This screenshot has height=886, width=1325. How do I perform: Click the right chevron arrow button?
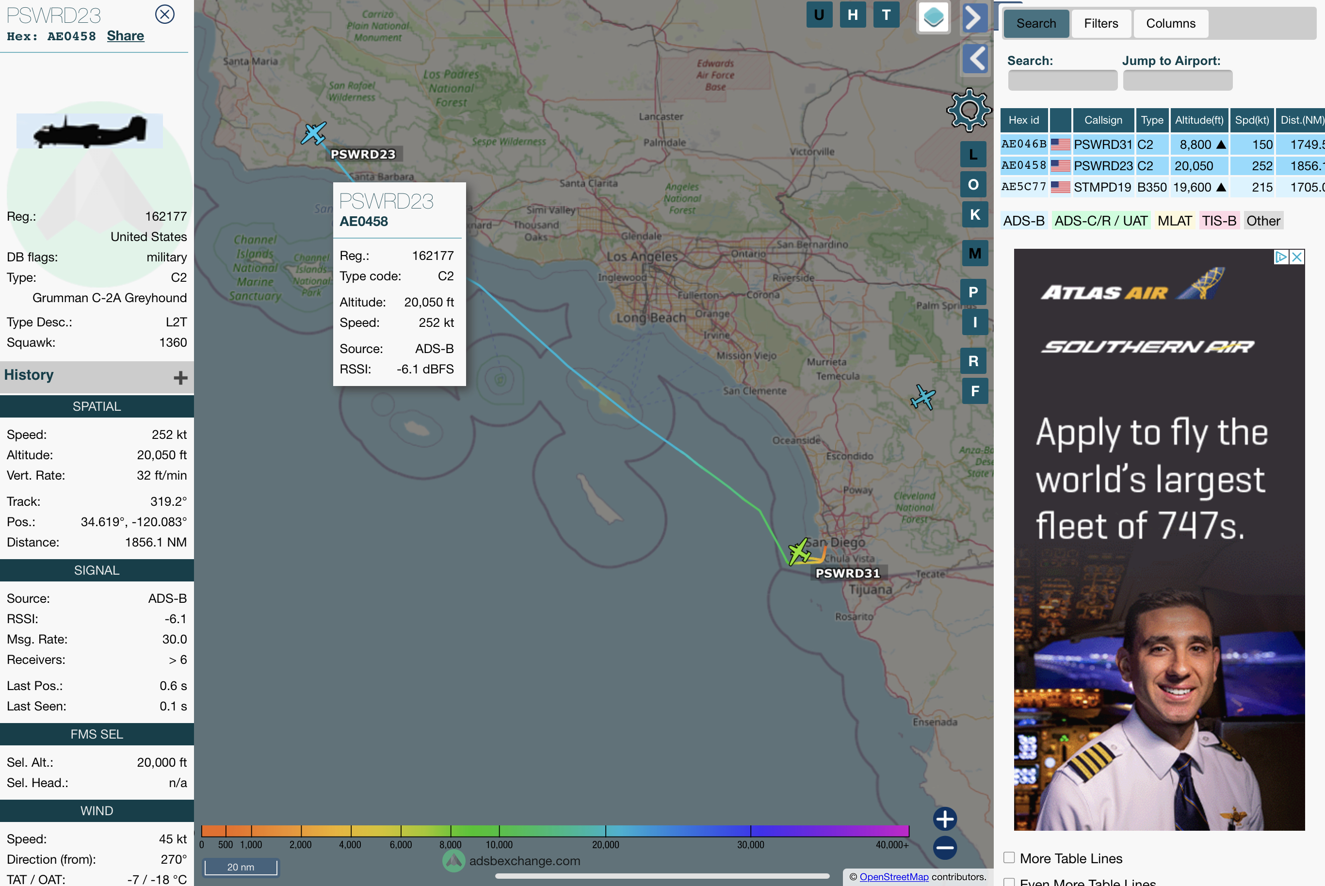point(974,17)
